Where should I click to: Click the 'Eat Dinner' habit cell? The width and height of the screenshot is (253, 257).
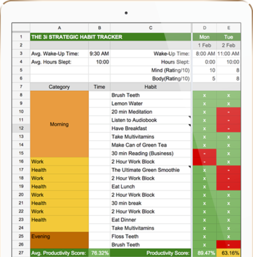pyautogui.click(x=151, y=220)
